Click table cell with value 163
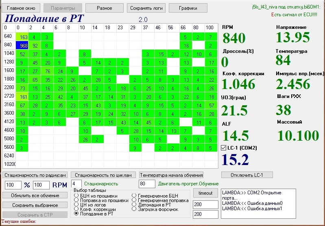325x226 pixels. click(22, 37)
